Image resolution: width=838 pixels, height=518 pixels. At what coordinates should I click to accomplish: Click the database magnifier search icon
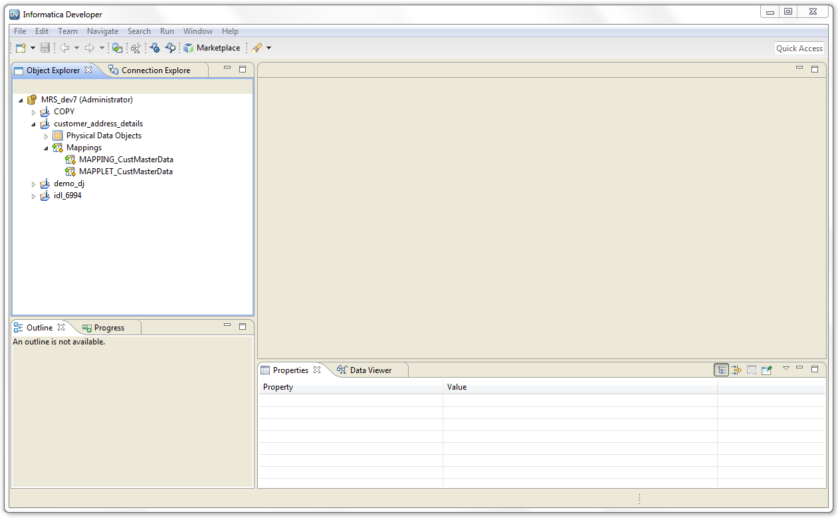(x=171, y=48)
